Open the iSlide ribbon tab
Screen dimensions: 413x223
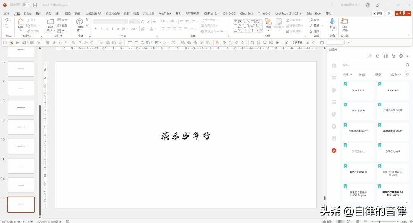(28, 13)
